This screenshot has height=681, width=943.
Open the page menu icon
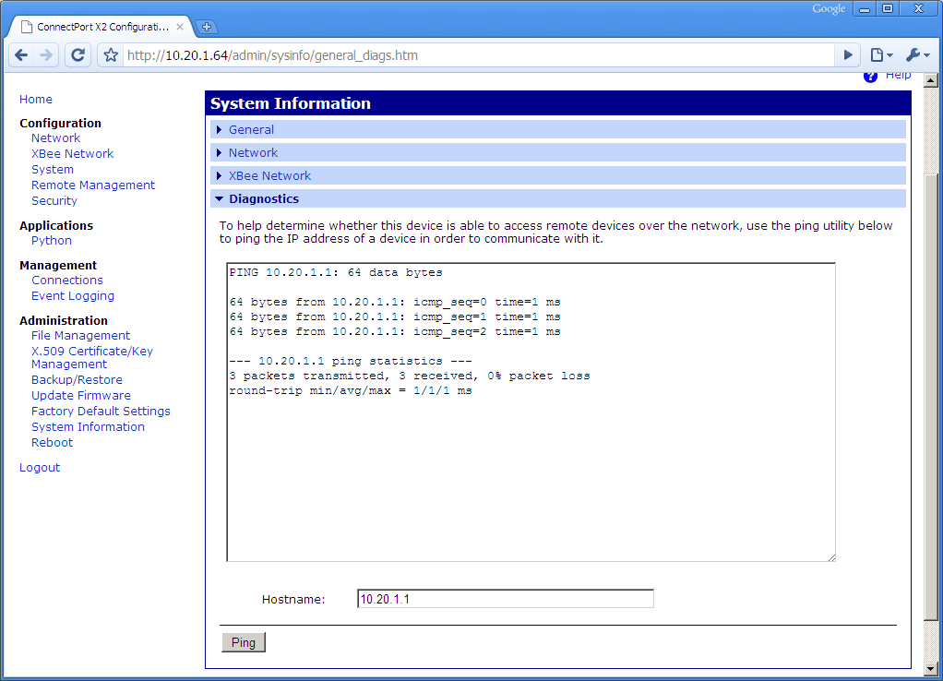(x=881, y=55)
